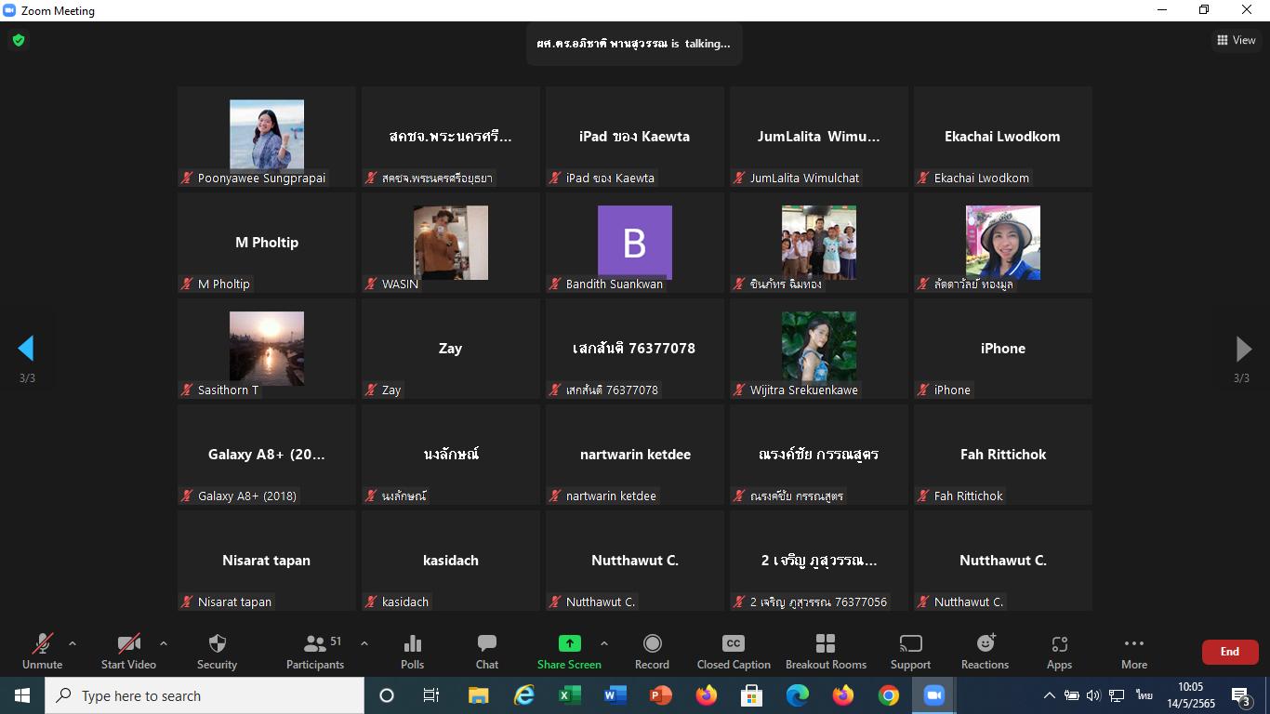This screenshot has width=1270, height=714.
Task: Expand audio options arrow next to Unmute
Action: (x=73, y=643)
